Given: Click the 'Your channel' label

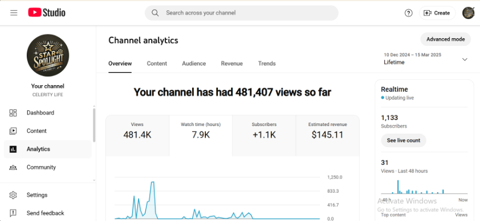Looking at the screenshot, I should click(x=48, y=86).
